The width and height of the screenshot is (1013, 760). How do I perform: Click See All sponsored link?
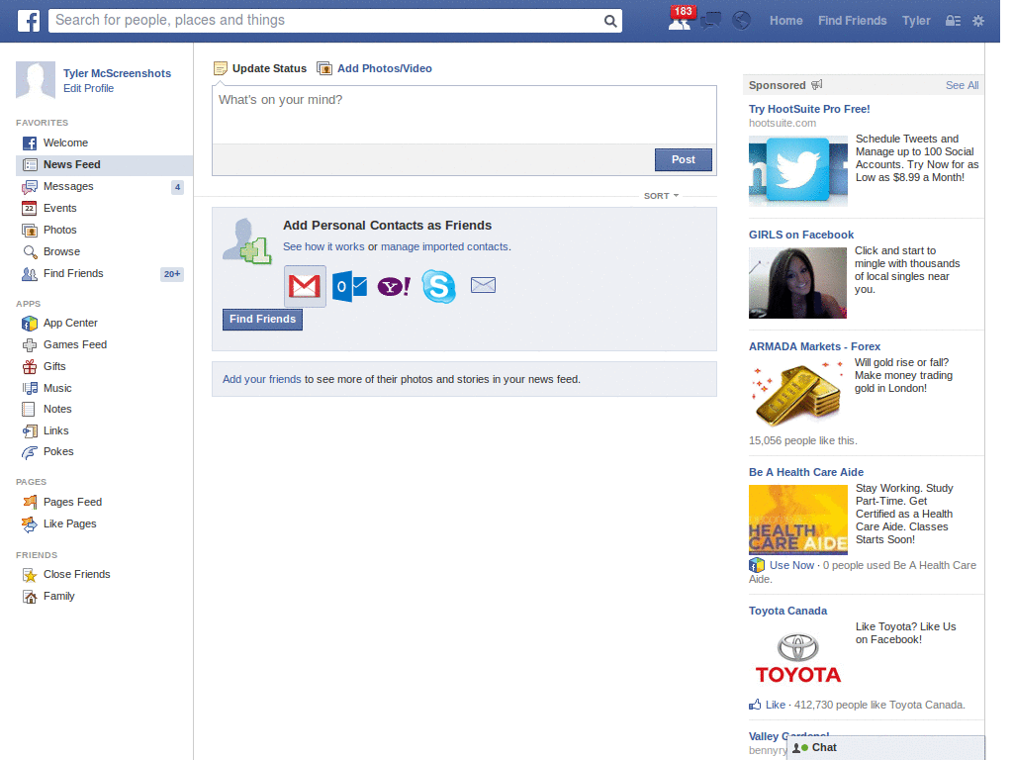962,85
